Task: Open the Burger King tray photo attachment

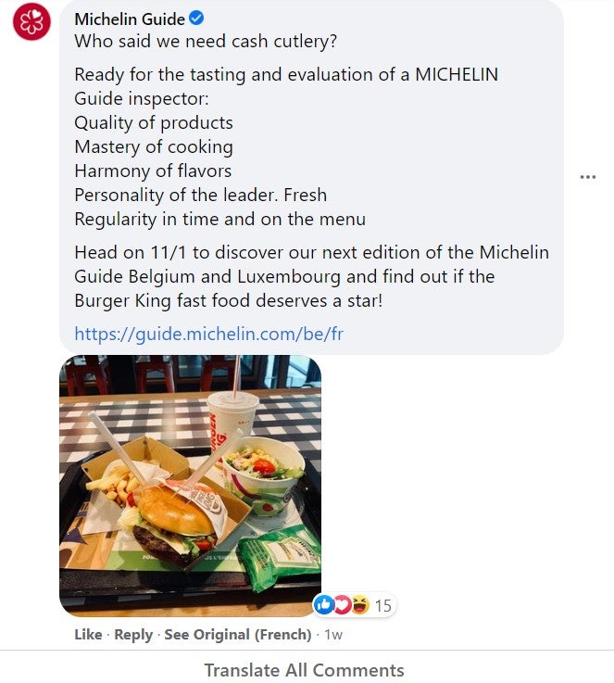Action: pyautogui.click(x=190, y=486)
